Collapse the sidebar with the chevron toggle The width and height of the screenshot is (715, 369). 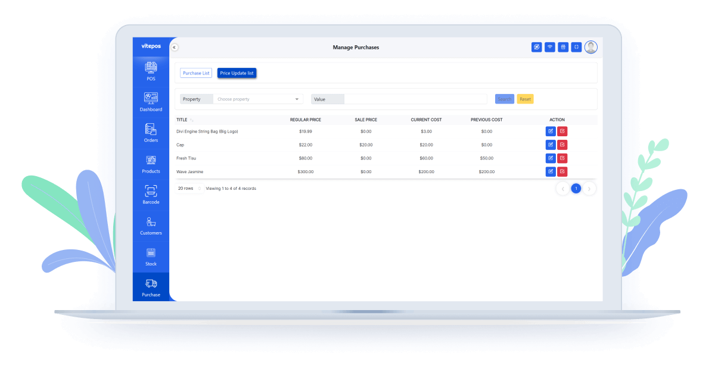(174, 47)
